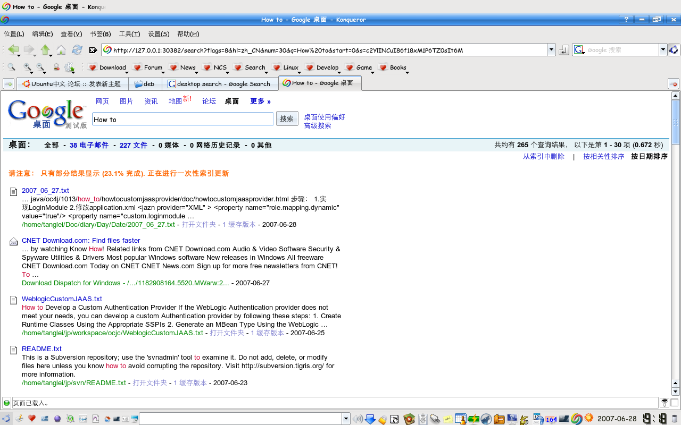The width and height of the screenshot is (681, 425).
Task: Click the Google Desktop swirl tray icon
Action: coord(577,419)
